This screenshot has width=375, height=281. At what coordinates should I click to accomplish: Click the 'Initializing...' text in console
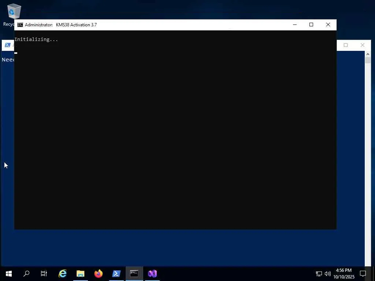coord(36,40)
